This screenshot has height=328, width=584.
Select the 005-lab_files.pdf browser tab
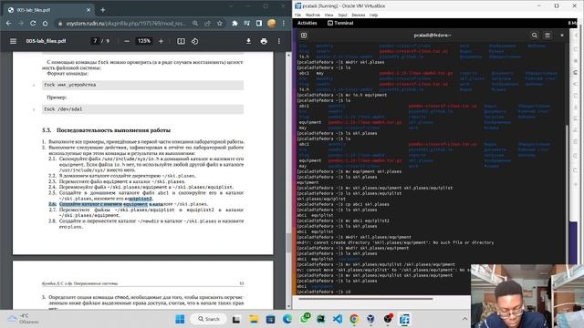click(x=48, y=10)
